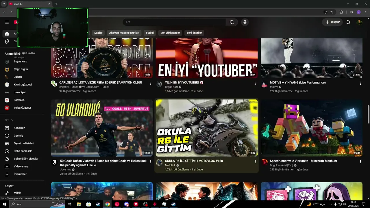Select the Son yüklenenler filter chip

[170, 33]
